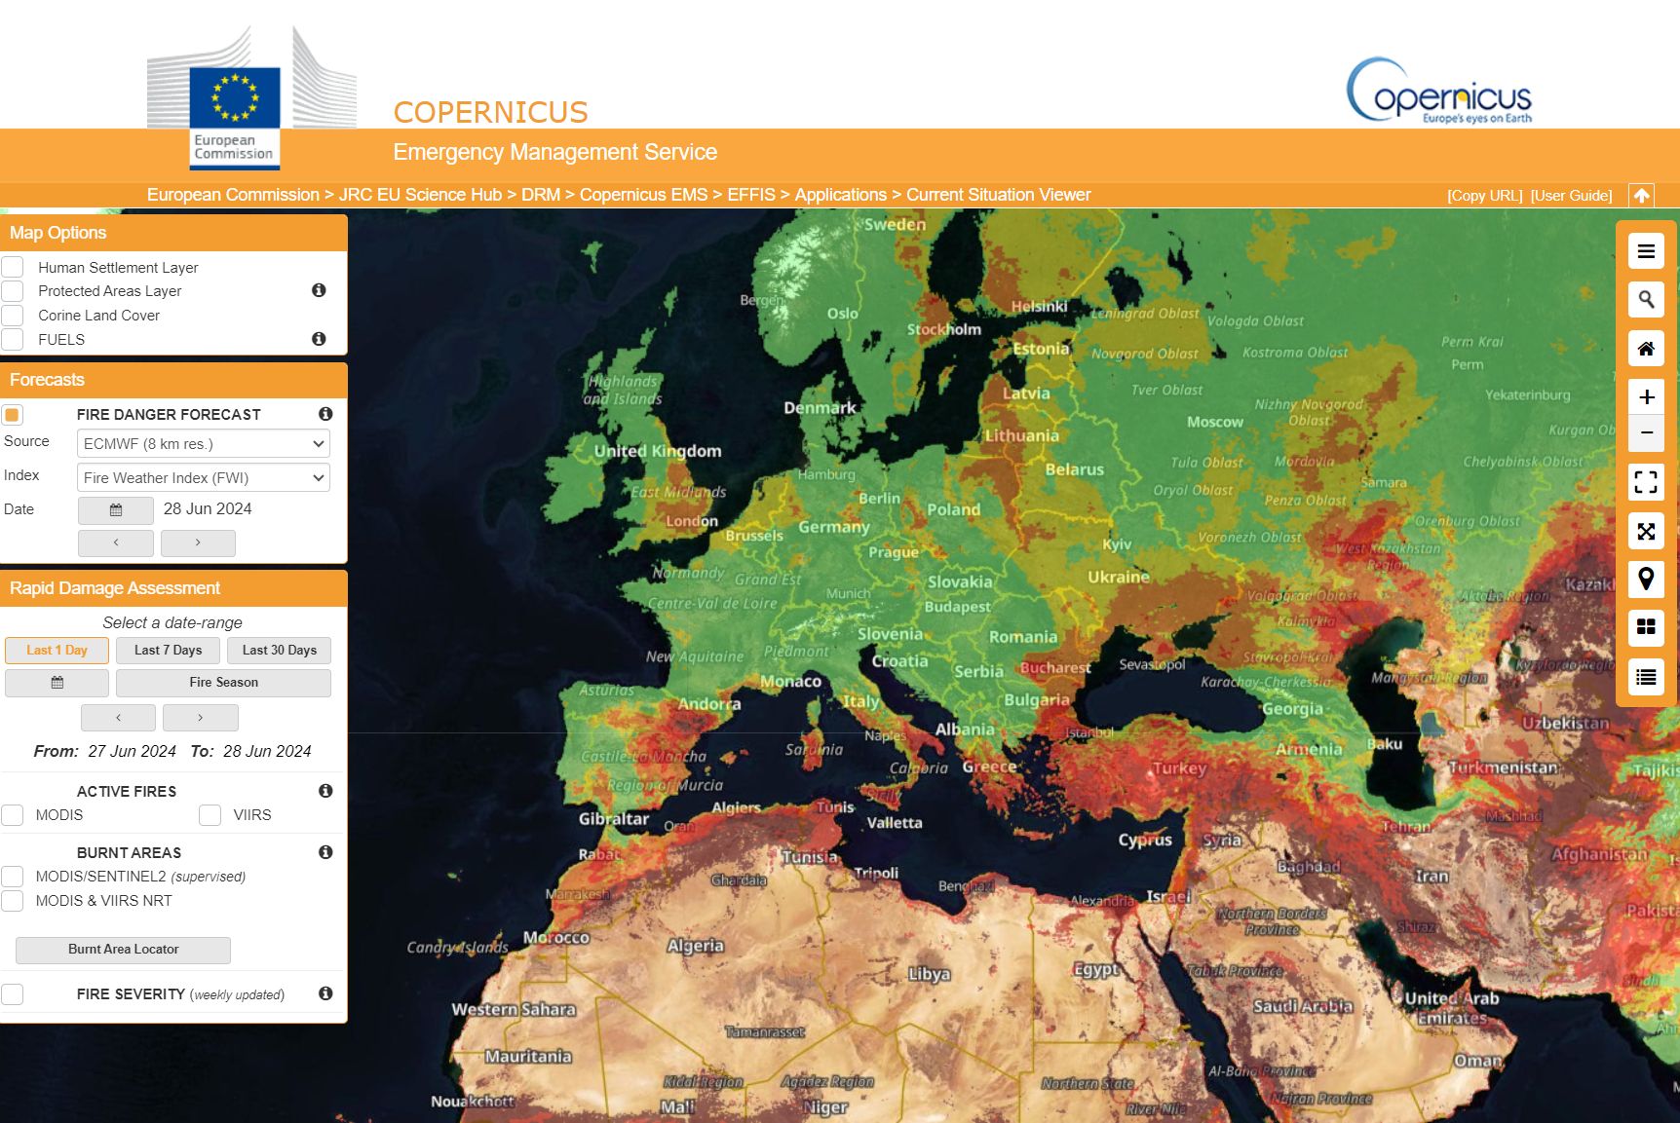This screenshot has height=1123, width=1680.
Task: Go to previous forecast date
Action: 116,543
